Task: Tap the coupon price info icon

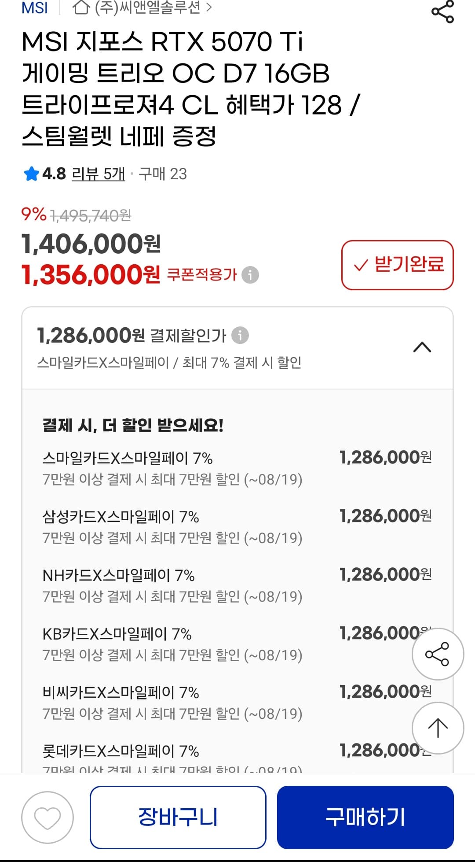Action: click(250, 275)
